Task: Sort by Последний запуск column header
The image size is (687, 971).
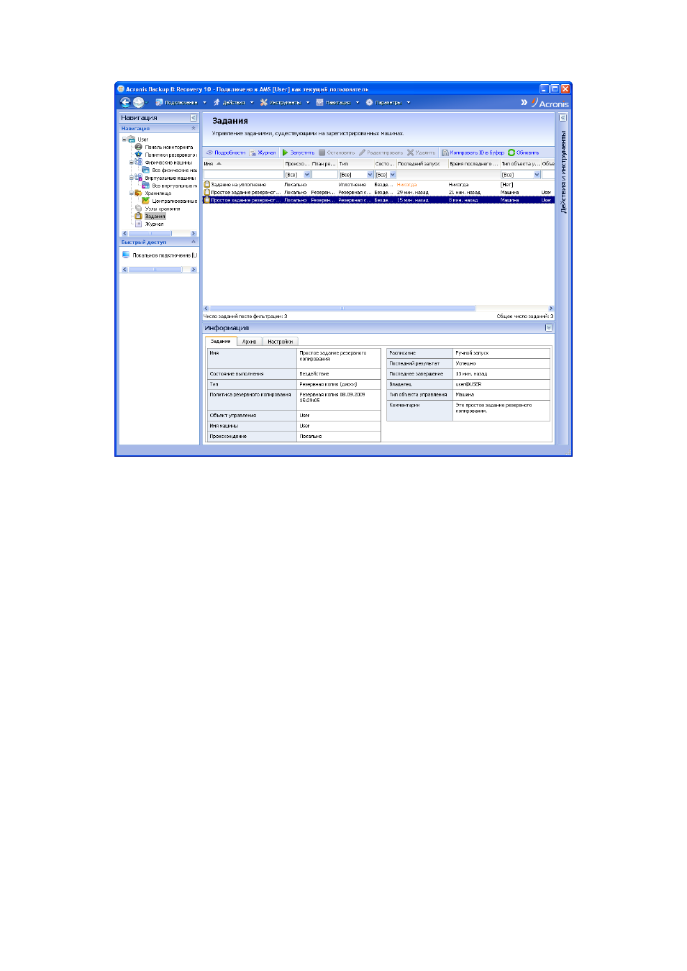Action: pyautogui.click(x=422, y=163)
